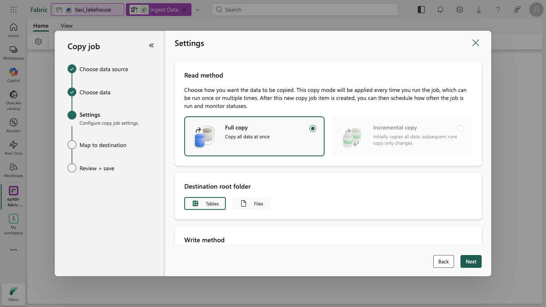Click 'Configure copy job settings.' text

pyautogui.click(x=109, y=123)
